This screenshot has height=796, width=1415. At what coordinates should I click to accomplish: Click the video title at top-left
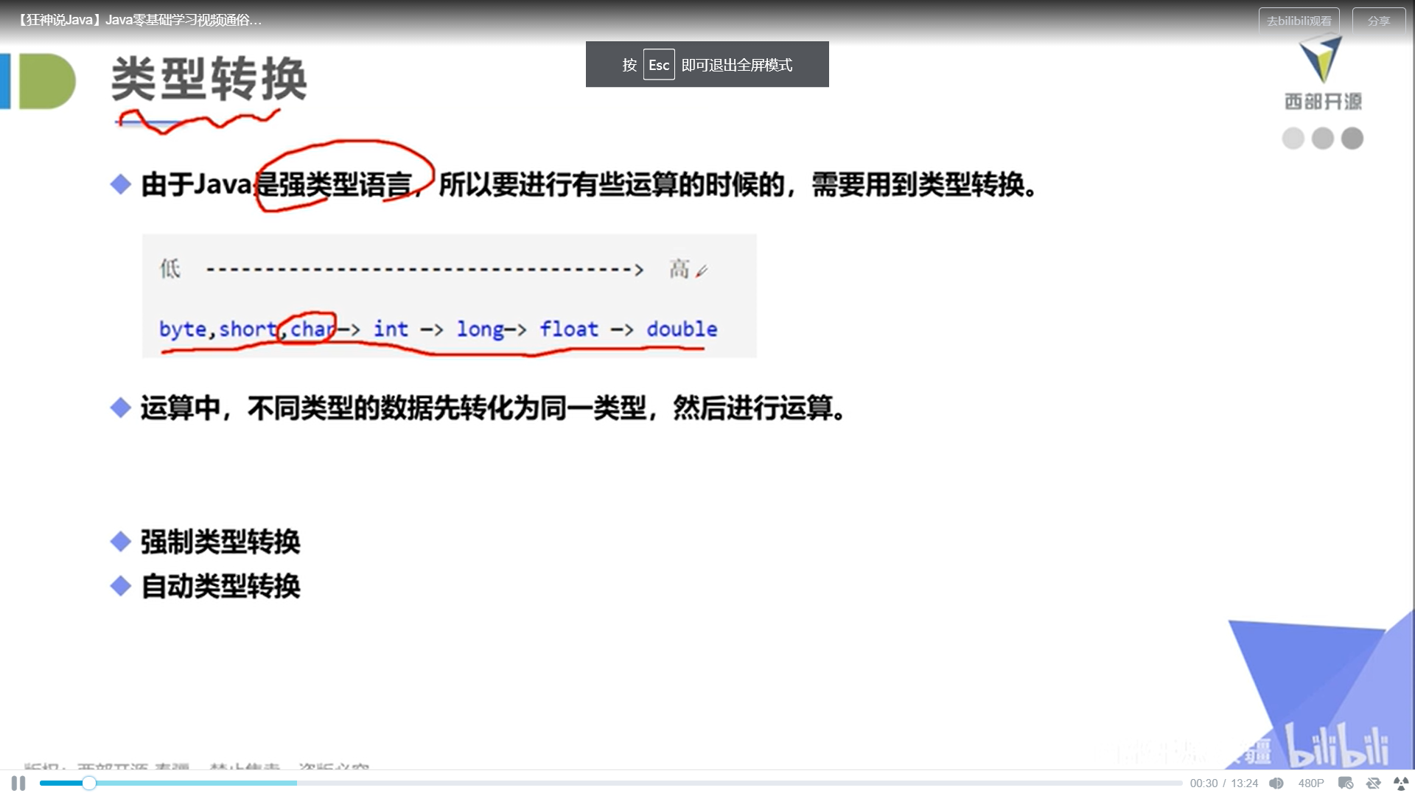click(x=140, y=20)
